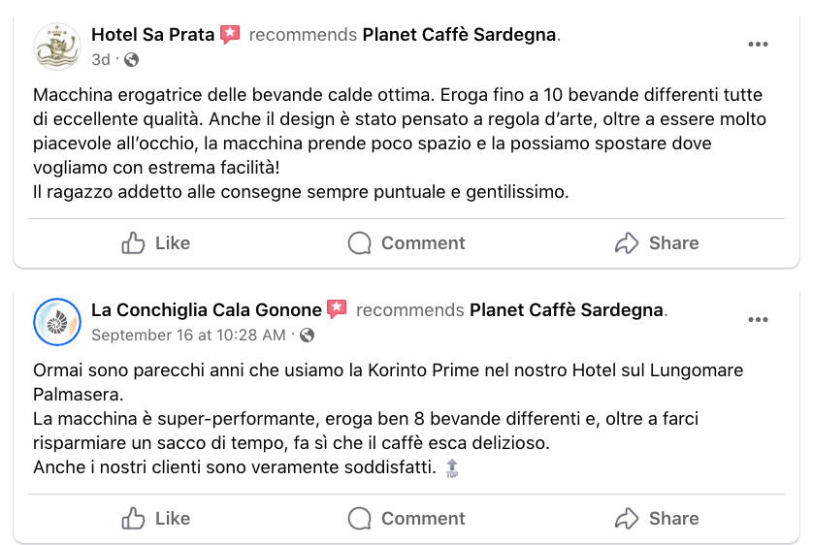
Task: Open options menu for Hotel Sa Prata post
Action: coord(759,45)
